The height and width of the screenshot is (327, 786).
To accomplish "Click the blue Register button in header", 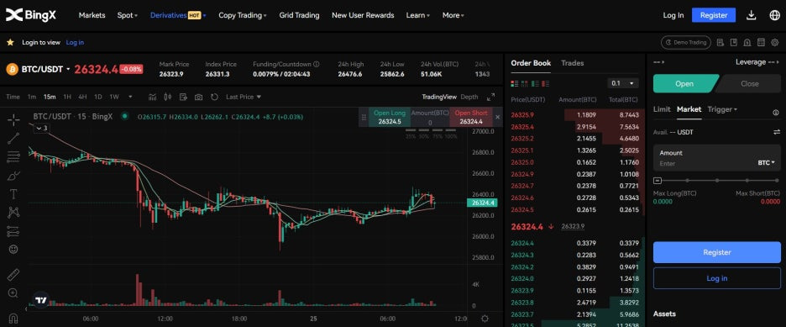I will [714, 15].
